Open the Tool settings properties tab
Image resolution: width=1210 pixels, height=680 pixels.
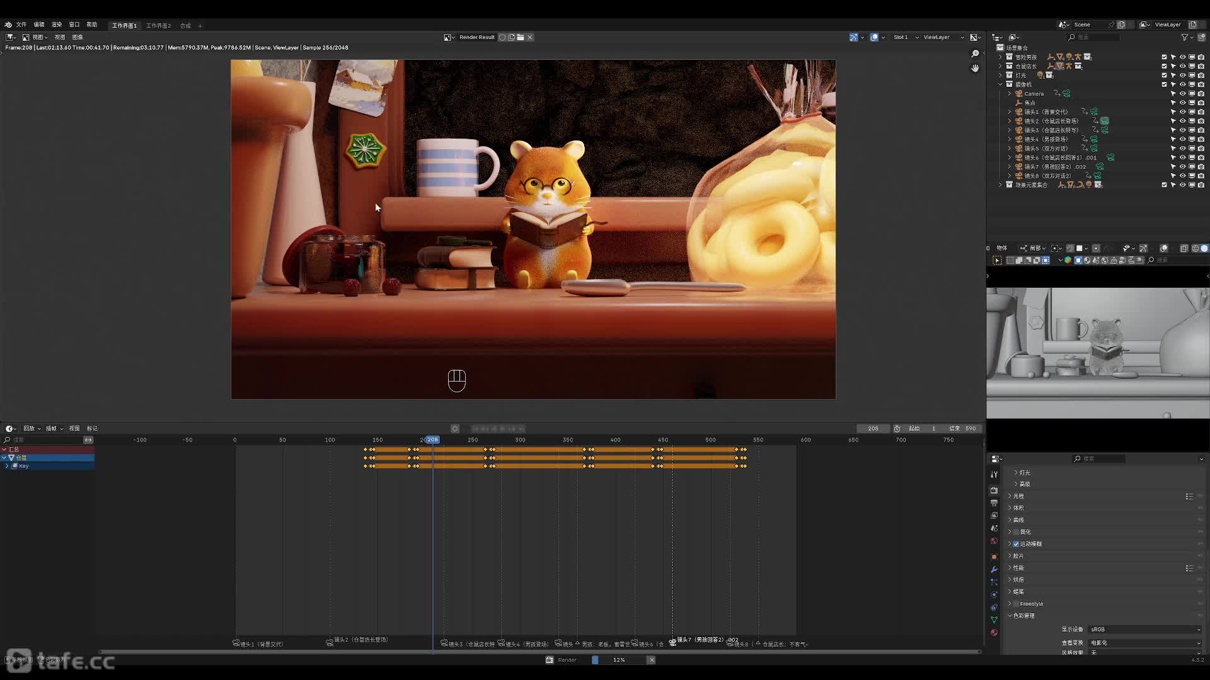(x=994, y=474)
